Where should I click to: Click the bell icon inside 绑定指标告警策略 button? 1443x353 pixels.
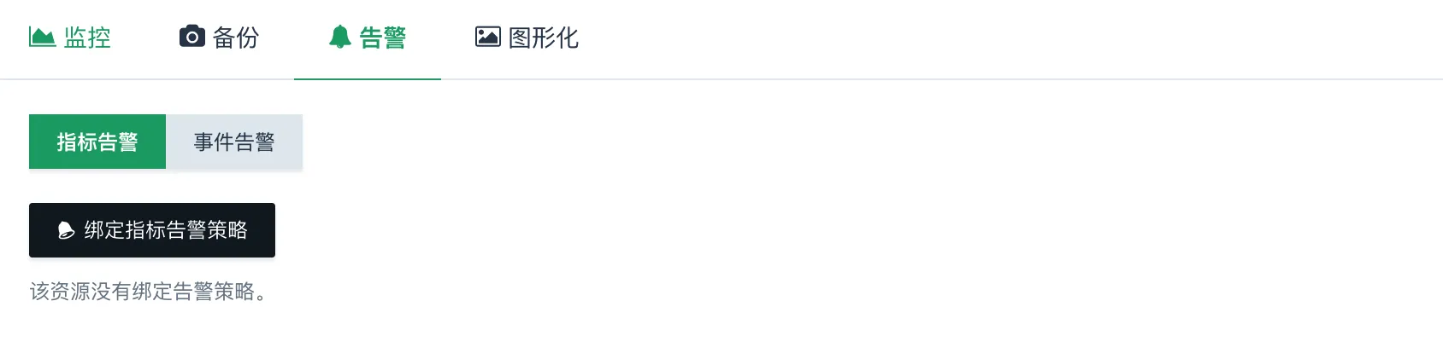click(66, 230)
